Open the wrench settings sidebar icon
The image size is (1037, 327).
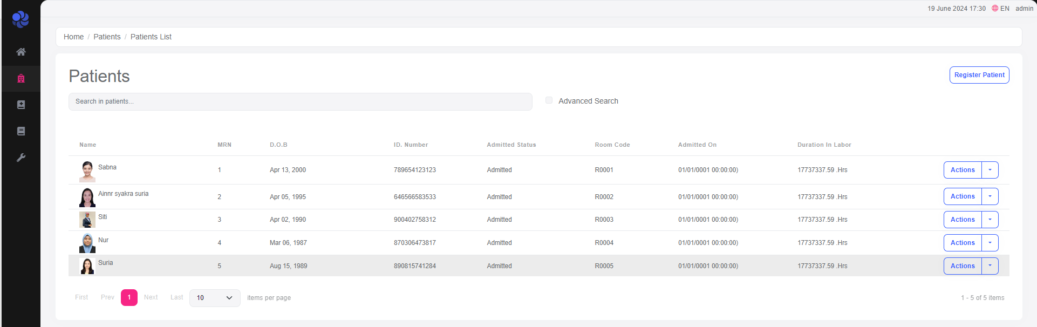[21, 158]
